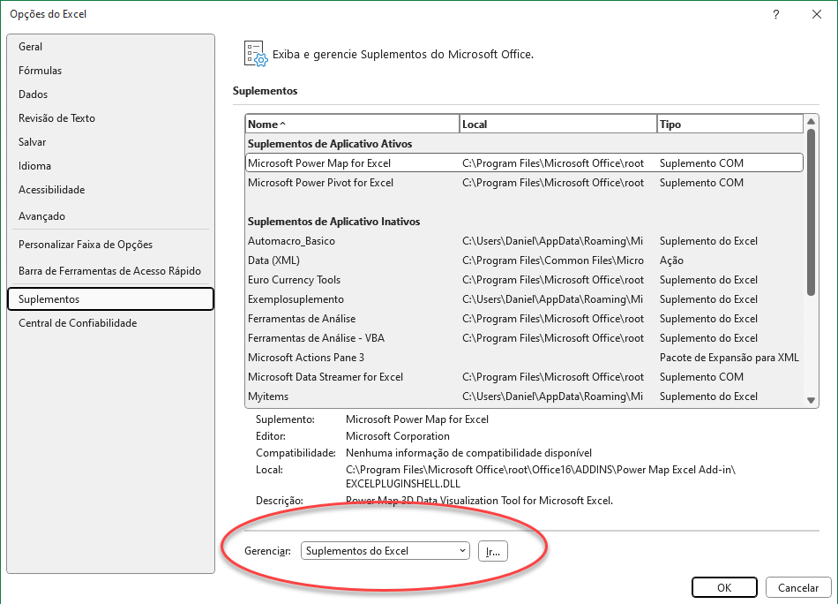Click Suplementos de Aplicativo Inativos heading
This screenshot has height=604, width=838.
tap(333, 222)
